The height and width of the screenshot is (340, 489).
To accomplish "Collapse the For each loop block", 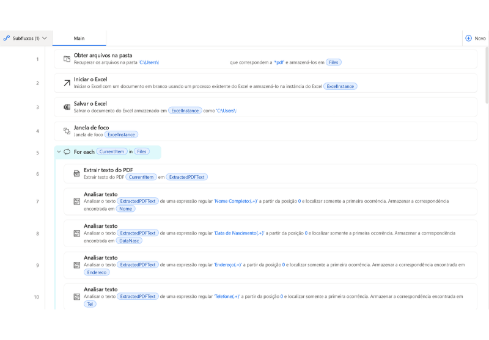I will click(x=59, y=151).
